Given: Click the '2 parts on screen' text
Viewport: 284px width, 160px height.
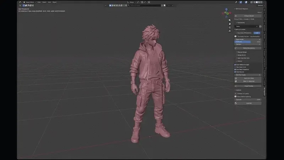Looking at the screenshot, I should tap(240, 30).
